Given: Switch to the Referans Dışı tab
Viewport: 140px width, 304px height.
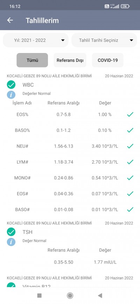Looking at the screenshot, I should [x=70, y=60].
